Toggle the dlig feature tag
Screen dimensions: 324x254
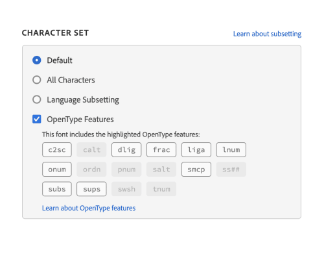(x=126, y=149)
